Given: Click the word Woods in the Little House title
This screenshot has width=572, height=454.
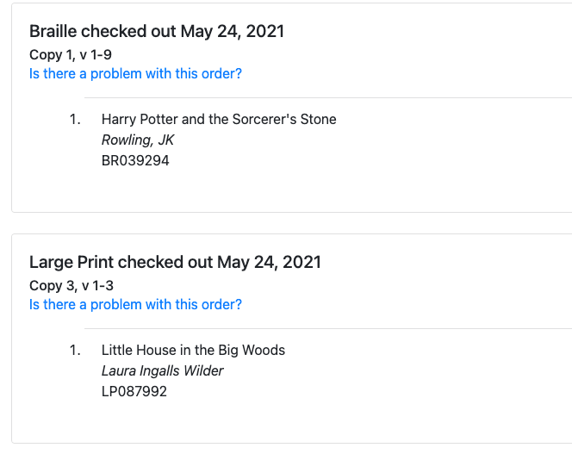Looking at the screenshot, I should [x=264, y=351].
